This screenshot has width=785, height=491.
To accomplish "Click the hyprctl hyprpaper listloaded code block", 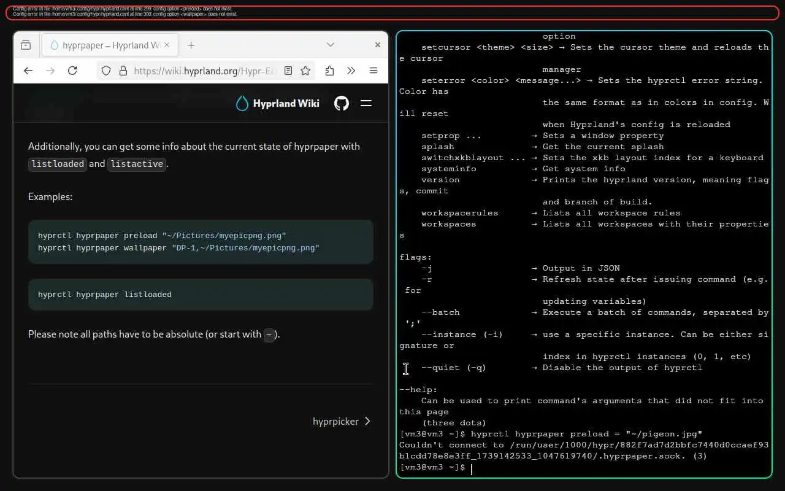I will click(x=201, y=295).
